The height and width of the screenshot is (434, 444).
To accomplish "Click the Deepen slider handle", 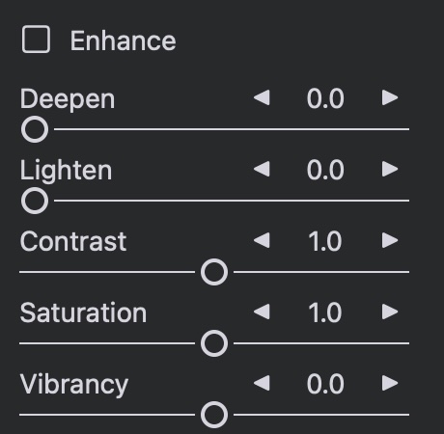I will pos(35,129).
